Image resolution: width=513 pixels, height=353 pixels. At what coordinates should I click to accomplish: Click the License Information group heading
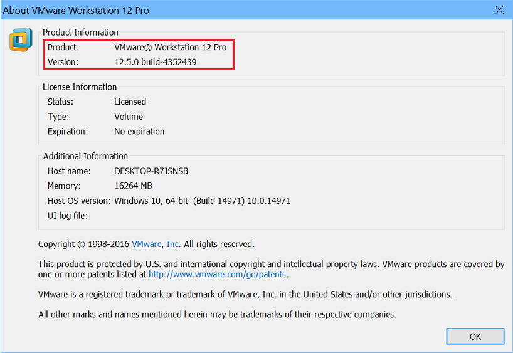click(80, 87)
